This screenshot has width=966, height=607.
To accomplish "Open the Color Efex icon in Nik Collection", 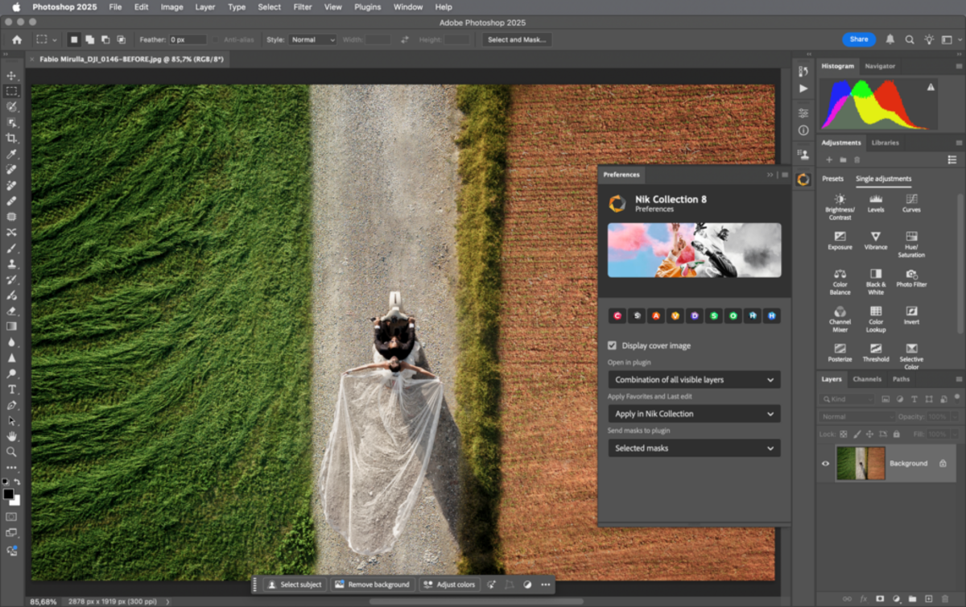I will [617, 316].
